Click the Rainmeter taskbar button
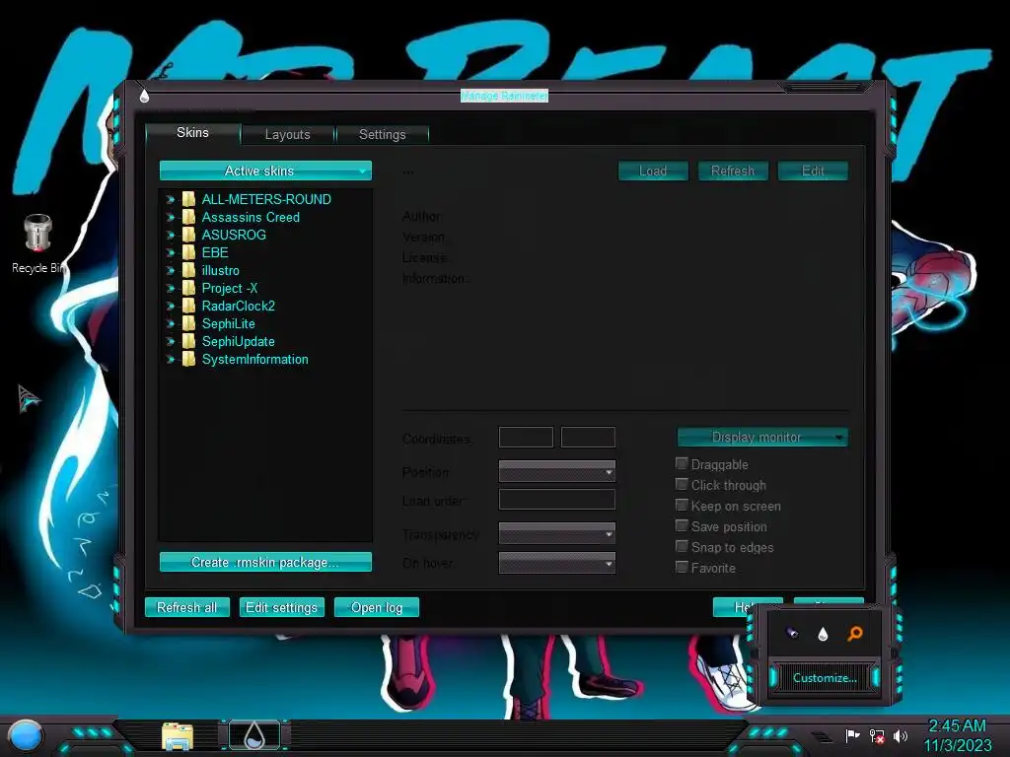Viewport: 1010px width, 757px height. pyautogui.click(x=254, y=735)
